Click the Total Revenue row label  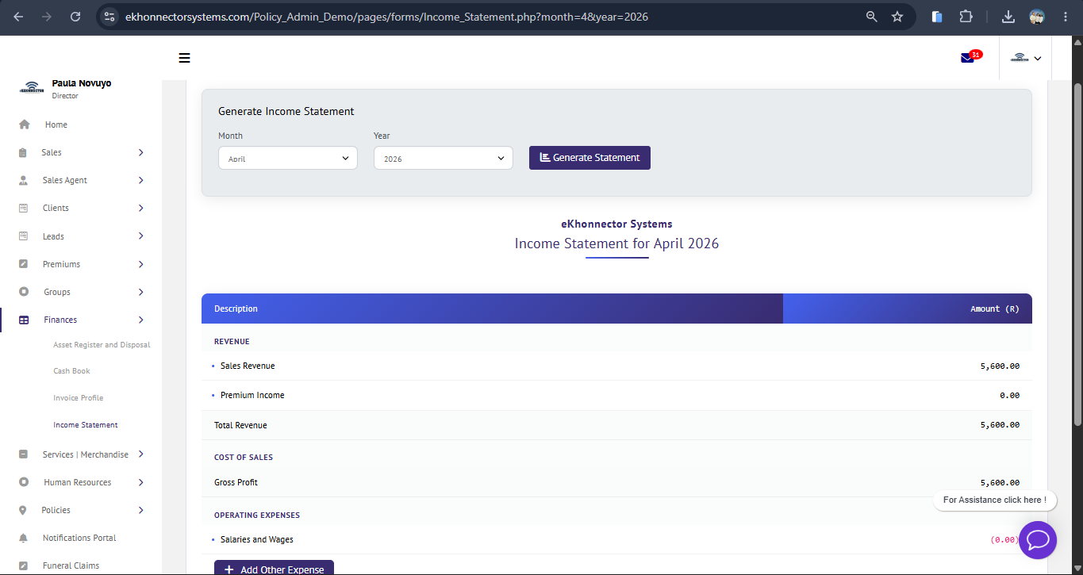(240, 425)
